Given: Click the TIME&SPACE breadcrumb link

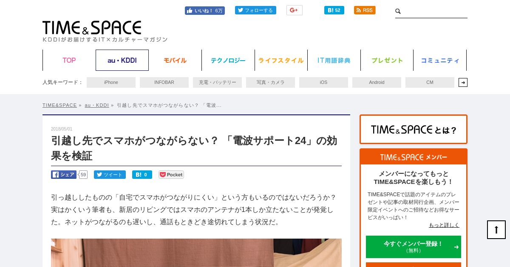Looking at the screenshot, I should pyautogui.click(x=59, y=105).
